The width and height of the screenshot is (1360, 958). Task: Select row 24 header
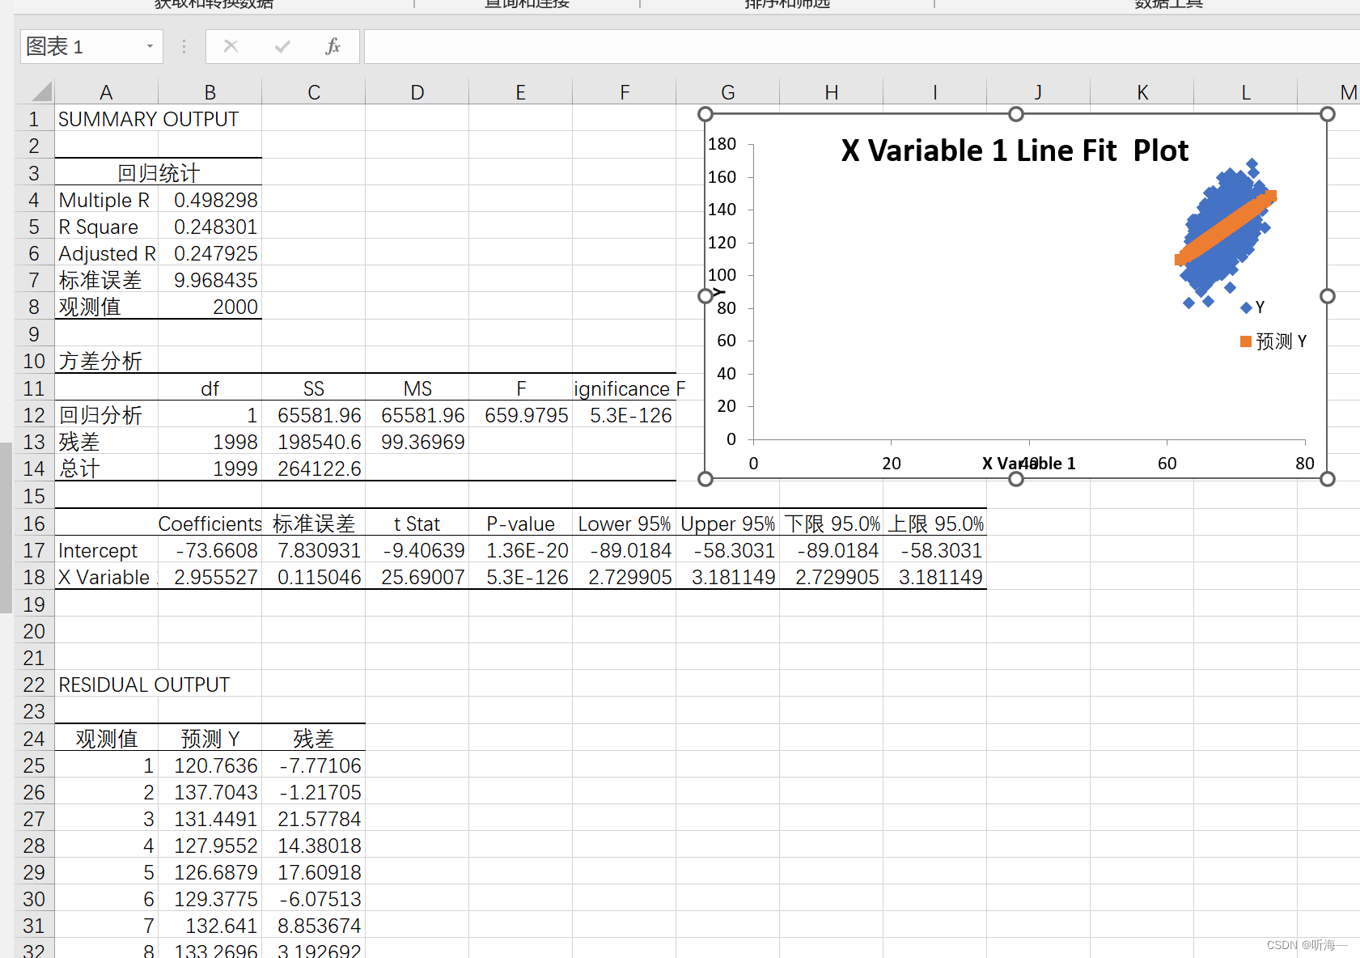[34, 739]
